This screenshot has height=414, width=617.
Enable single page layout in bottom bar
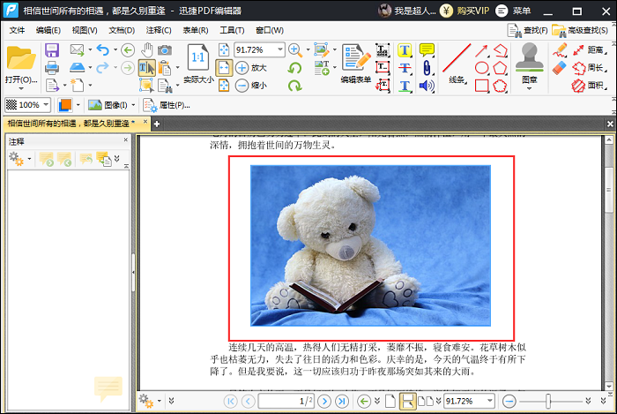(390, 401)
